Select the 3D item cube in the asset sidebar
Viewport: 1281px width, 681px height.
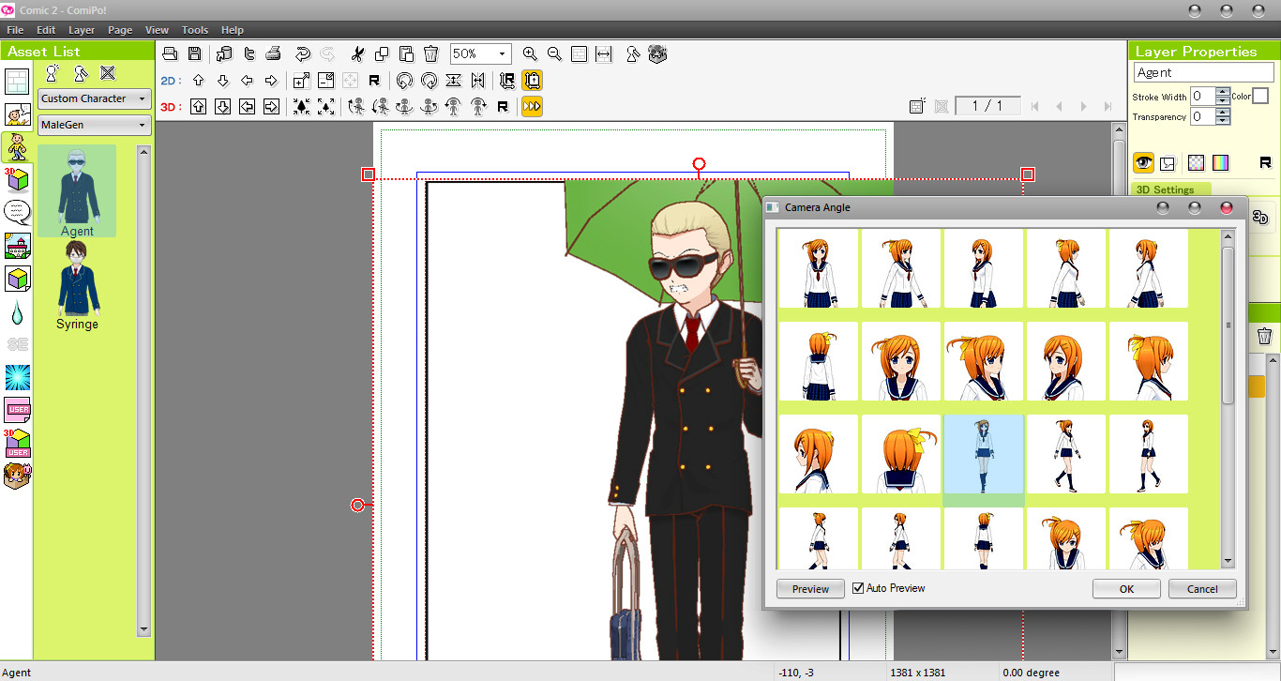pos(17,278)
